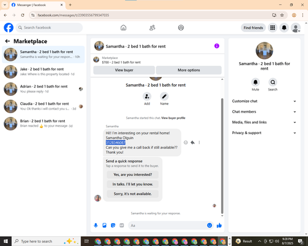Open the Friends icon in top navigation
The height and width of the screenshot is (246, 308).
click(152, 28)
